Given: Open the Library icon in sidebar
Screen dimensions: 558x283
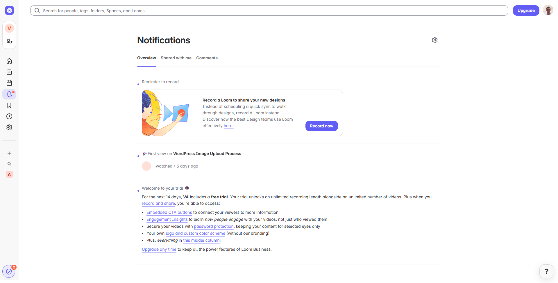Looking at the screenshot, I should (x=9, y=72).
